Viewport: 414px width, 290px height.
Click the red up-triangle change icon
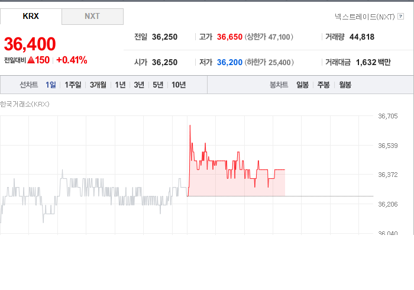[x=31, y=60]
